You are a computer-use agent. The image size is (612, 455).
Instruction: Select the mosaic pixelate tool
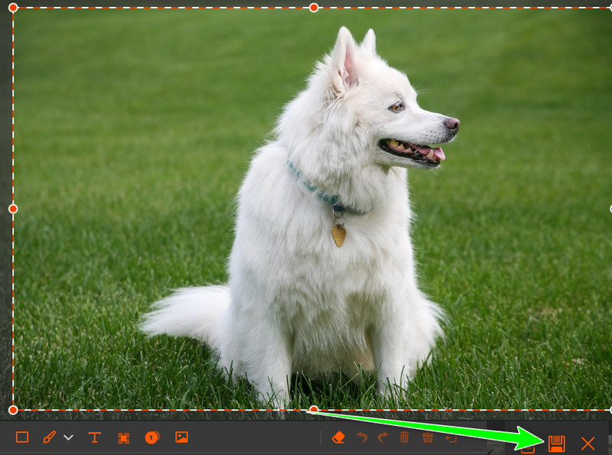coord(123,438)
